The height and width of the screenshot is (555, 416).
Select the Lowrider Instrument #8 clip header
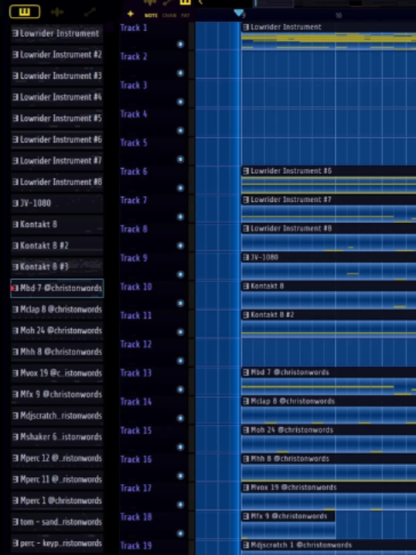point(329,229)
